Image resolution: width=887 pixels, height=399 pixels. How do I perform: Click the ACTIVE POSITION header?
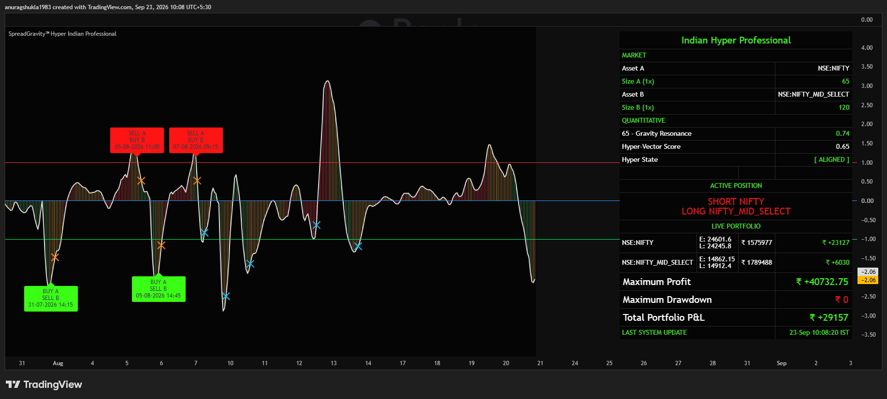tap(736, 186)
